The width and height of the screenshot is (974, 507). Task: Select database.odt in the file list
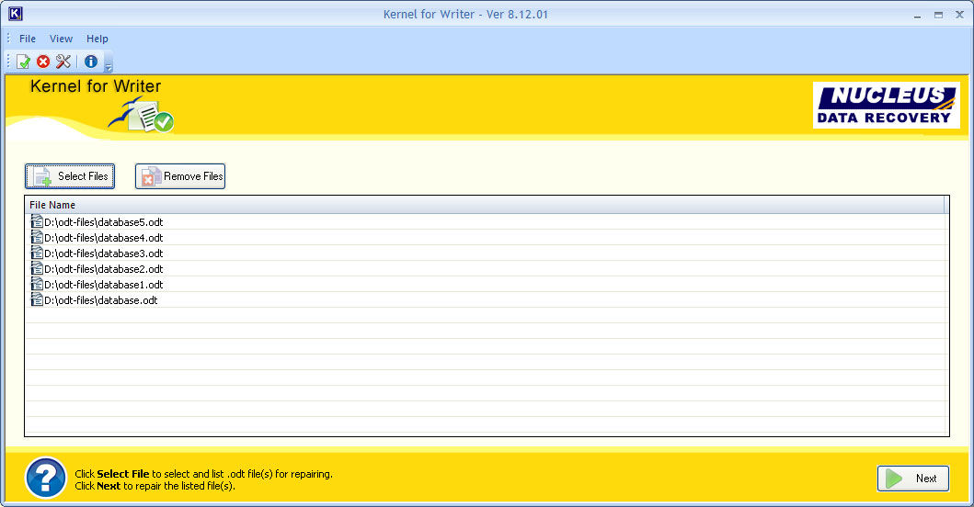[100, 300]
